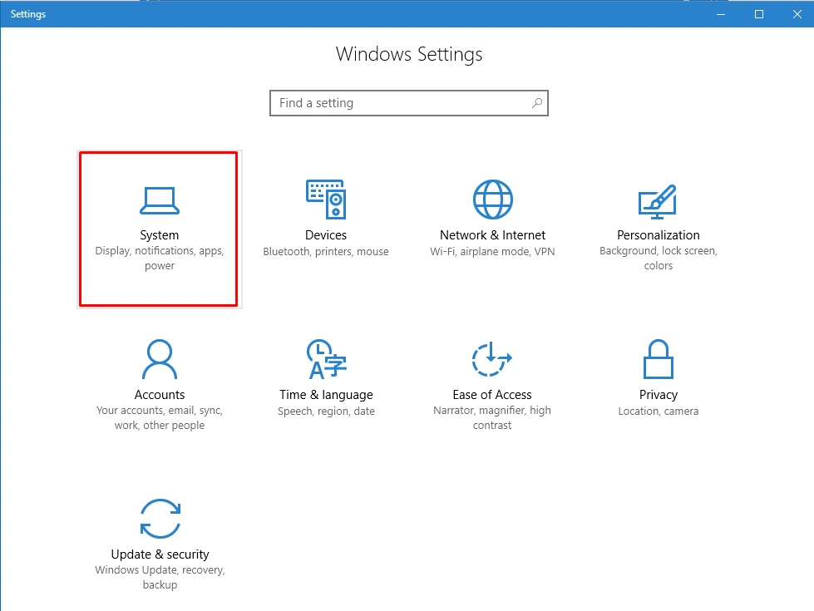Click the Find a setting search box
814x611 pixels.
click(409, 103)
